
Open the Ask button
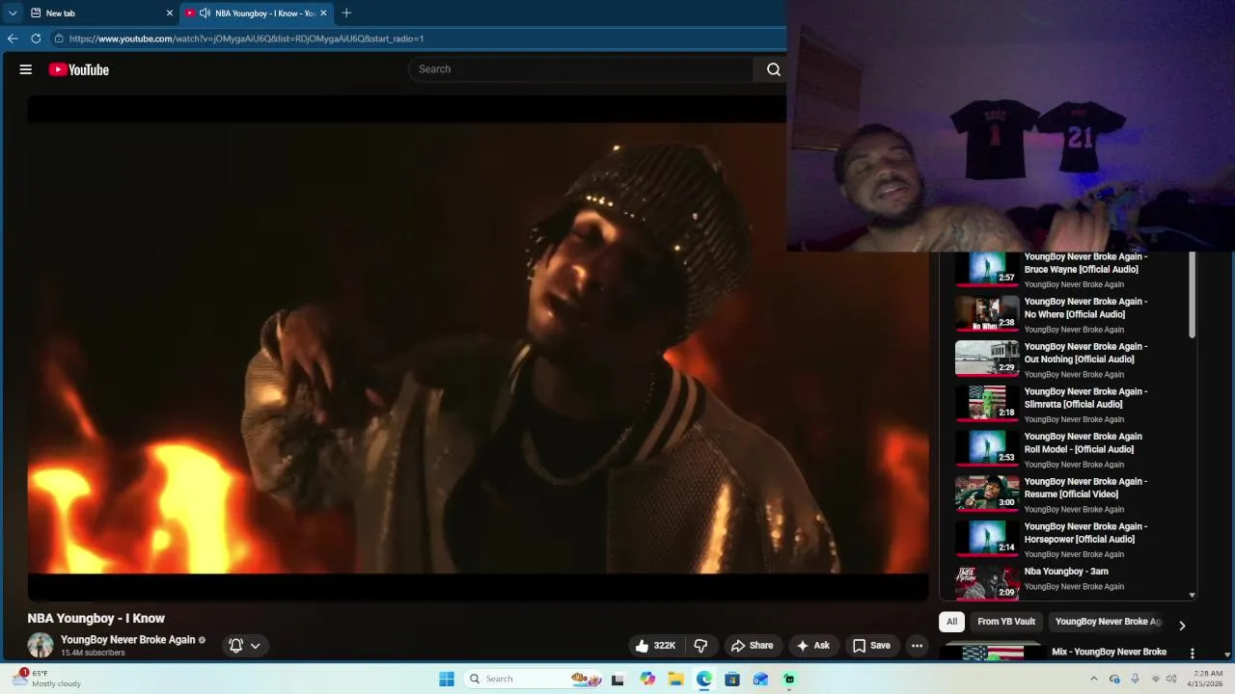813,646
